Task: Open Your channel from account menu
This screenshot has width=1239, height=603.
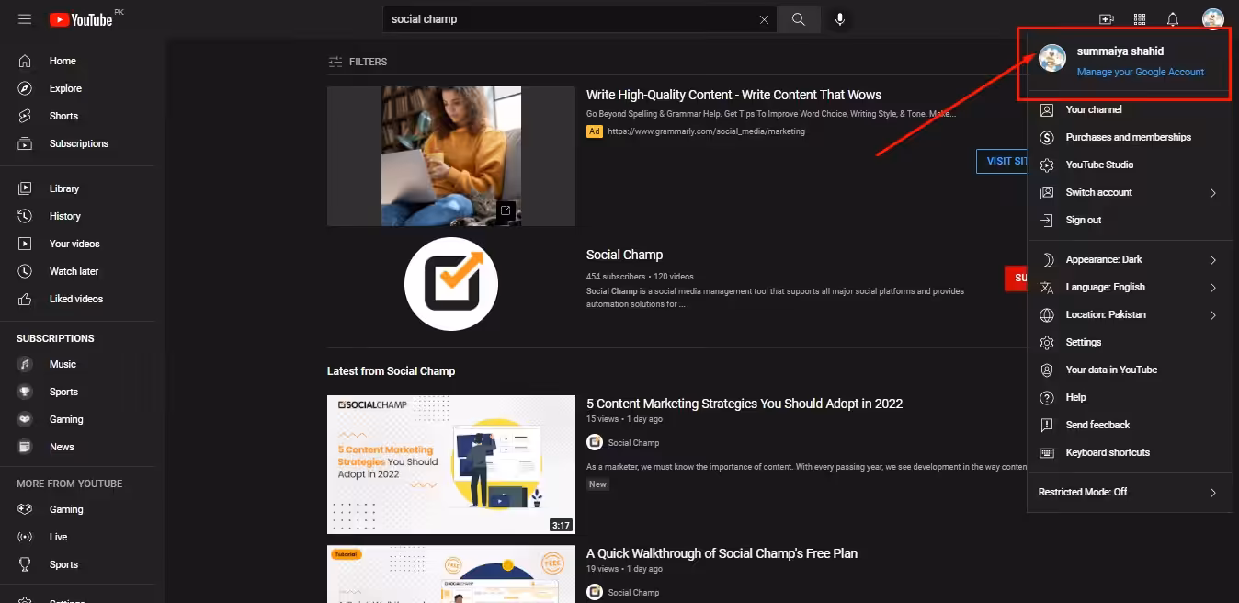Action: [1130, 109]
